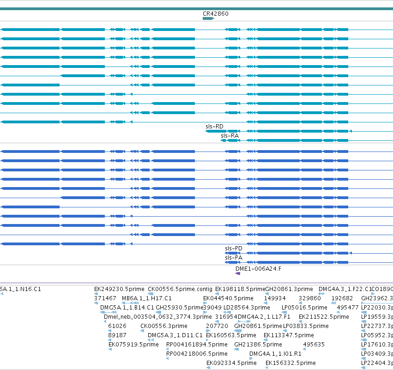
Task: Select GH20861.5prime EST label
Action: 258,326
